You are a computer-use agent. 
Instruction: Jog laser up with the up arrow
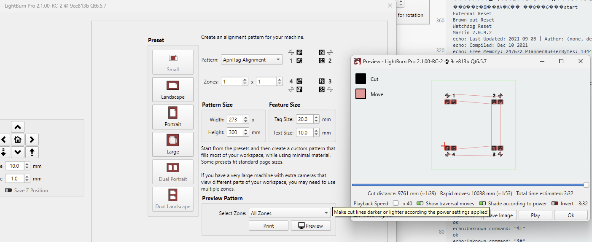17,127
